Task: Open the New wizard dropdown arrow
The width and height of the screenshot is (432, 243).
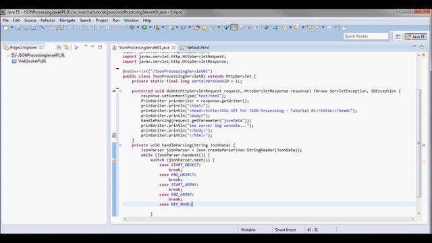Action: 12,28
